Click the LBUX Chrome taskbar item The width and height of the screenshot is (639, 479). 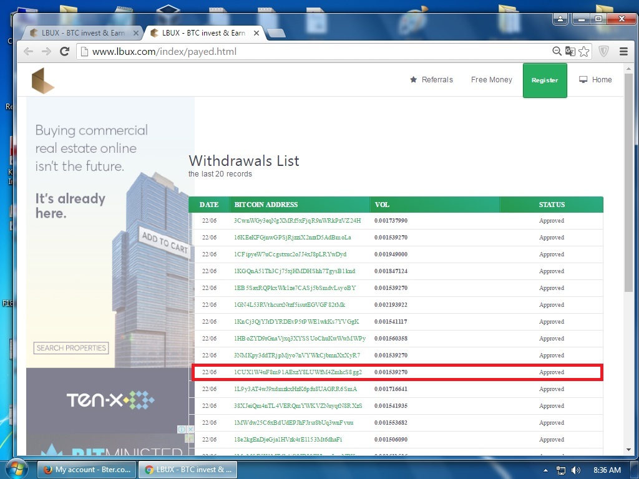[187, 470]
